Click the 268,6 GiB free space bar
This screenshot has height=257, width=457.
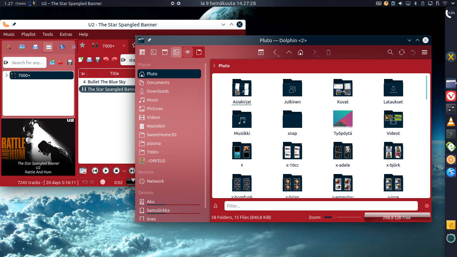397,218
